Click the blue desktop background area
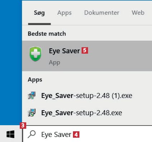152x142 pixels. click(11, 63)
